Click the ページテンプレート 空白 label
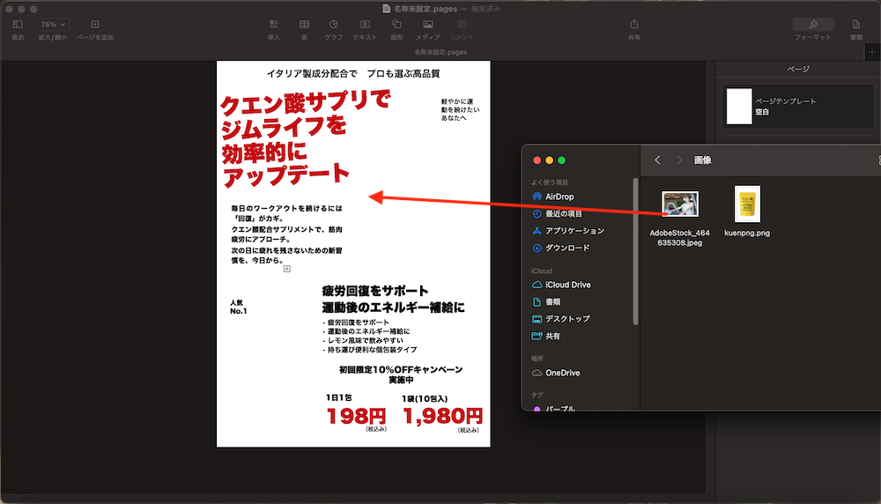Screen dimensions: 881x504 tap(785, 107)
